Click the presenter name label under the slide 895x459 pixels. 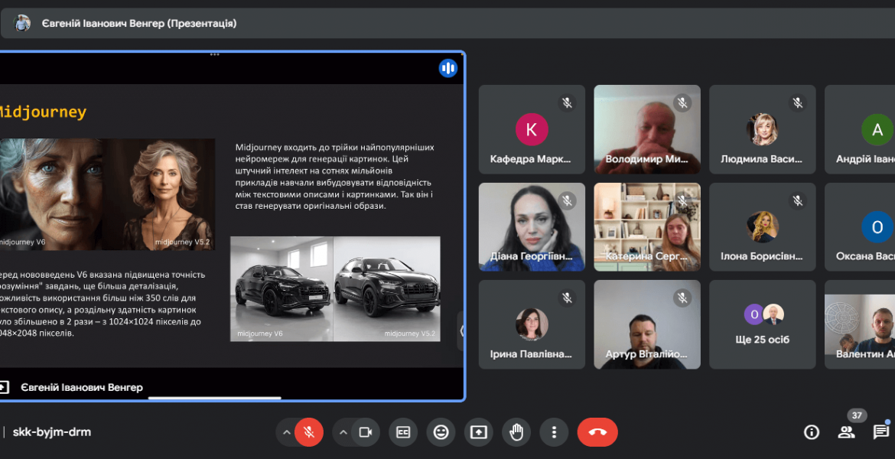(82, 388)
